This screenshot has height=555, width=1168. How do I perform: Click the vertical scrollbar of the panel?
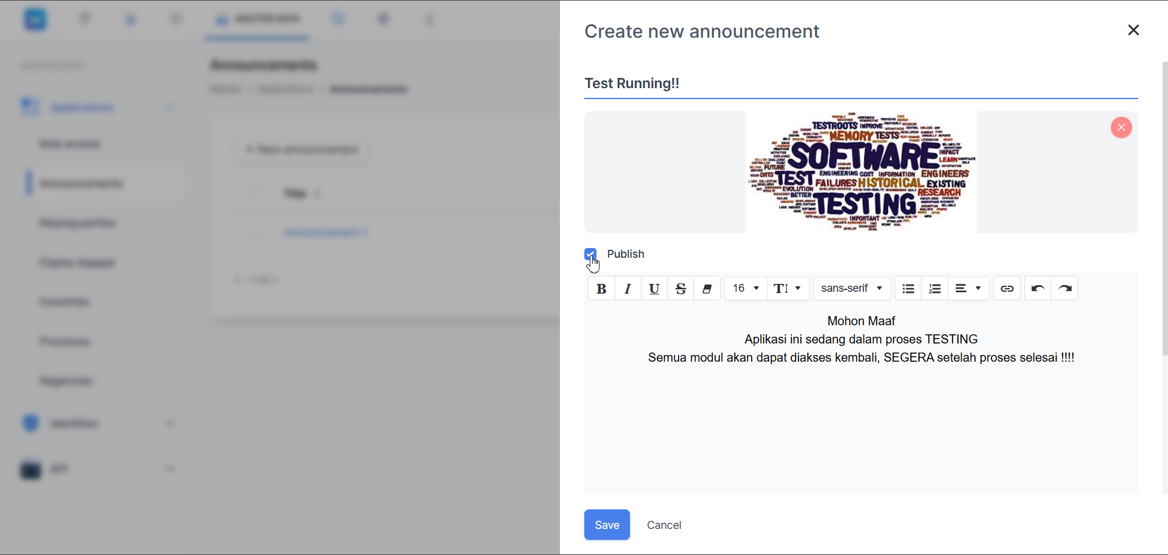point(1164,208)
